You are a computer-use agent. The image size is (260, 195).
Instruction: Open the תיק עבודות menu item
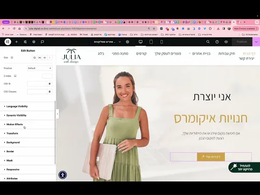(x=226, y=54)
